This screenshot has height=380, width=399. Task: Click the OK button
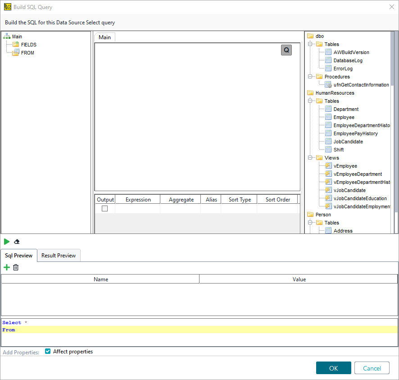(333, 367)
